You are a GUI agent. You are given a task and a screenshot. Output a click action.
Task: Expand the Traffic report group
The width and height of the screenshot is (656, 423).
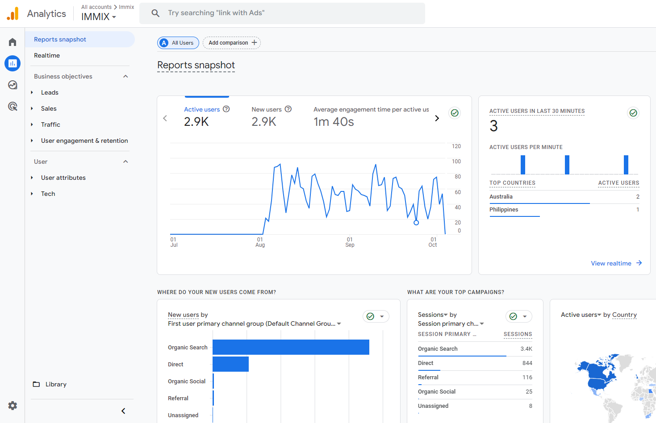click(50, 124)
